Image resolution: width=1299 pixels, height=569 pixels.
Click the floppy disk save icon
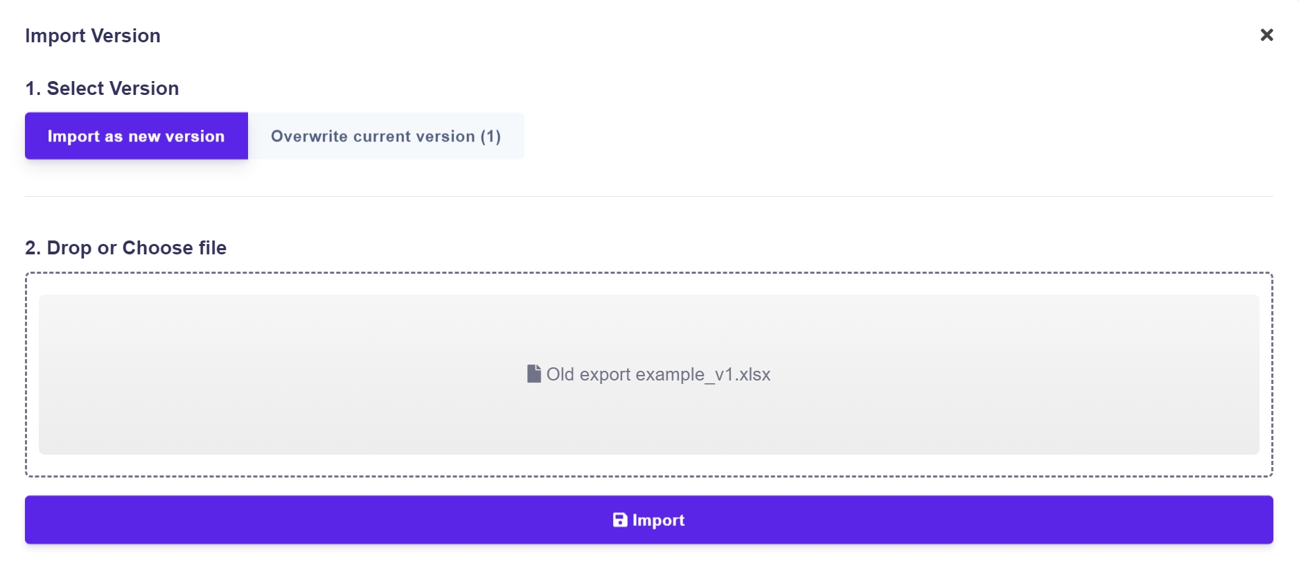620,520
